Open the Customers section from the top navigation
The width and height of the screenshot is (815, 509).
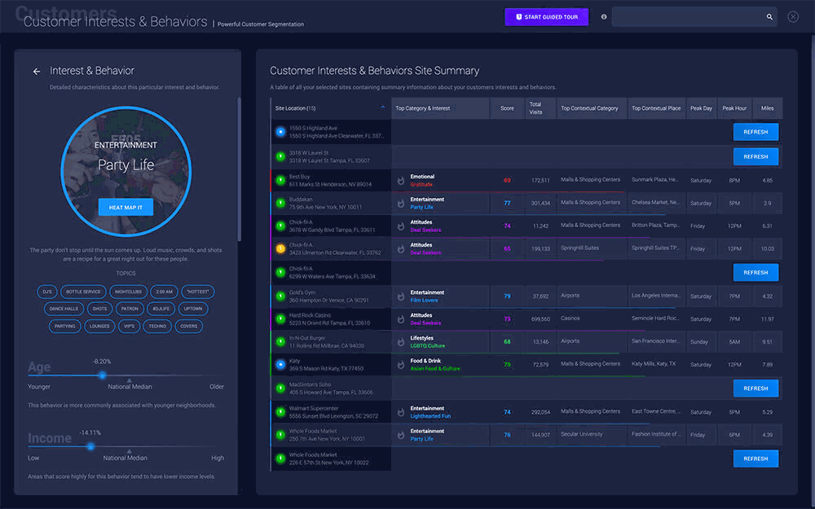pyautogui.click(x=64, y=14)
